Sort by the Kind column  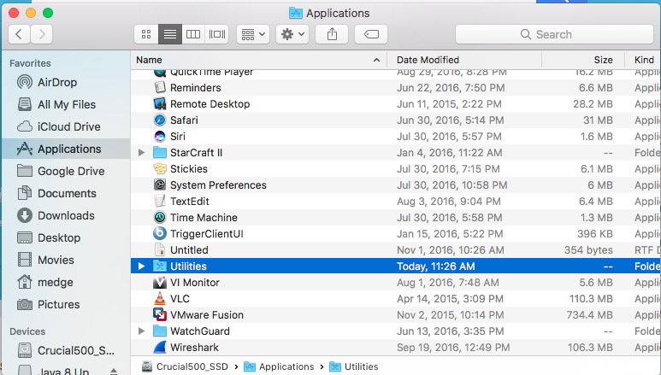click(644, 60)
